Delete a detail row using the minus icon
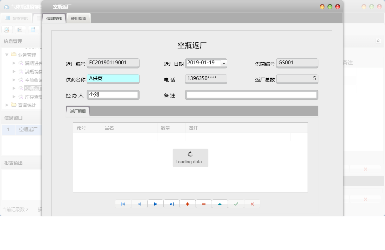The image size is (385, 250). tap(204, 203)
